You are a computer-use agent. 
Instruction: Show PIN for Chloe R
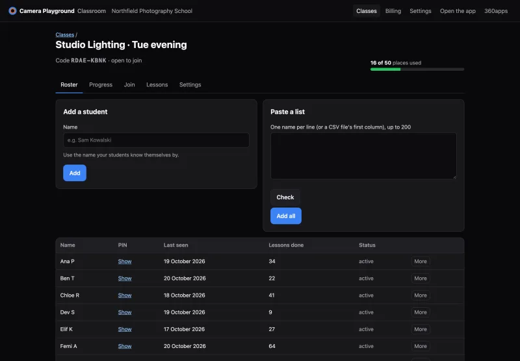point(125,295)
